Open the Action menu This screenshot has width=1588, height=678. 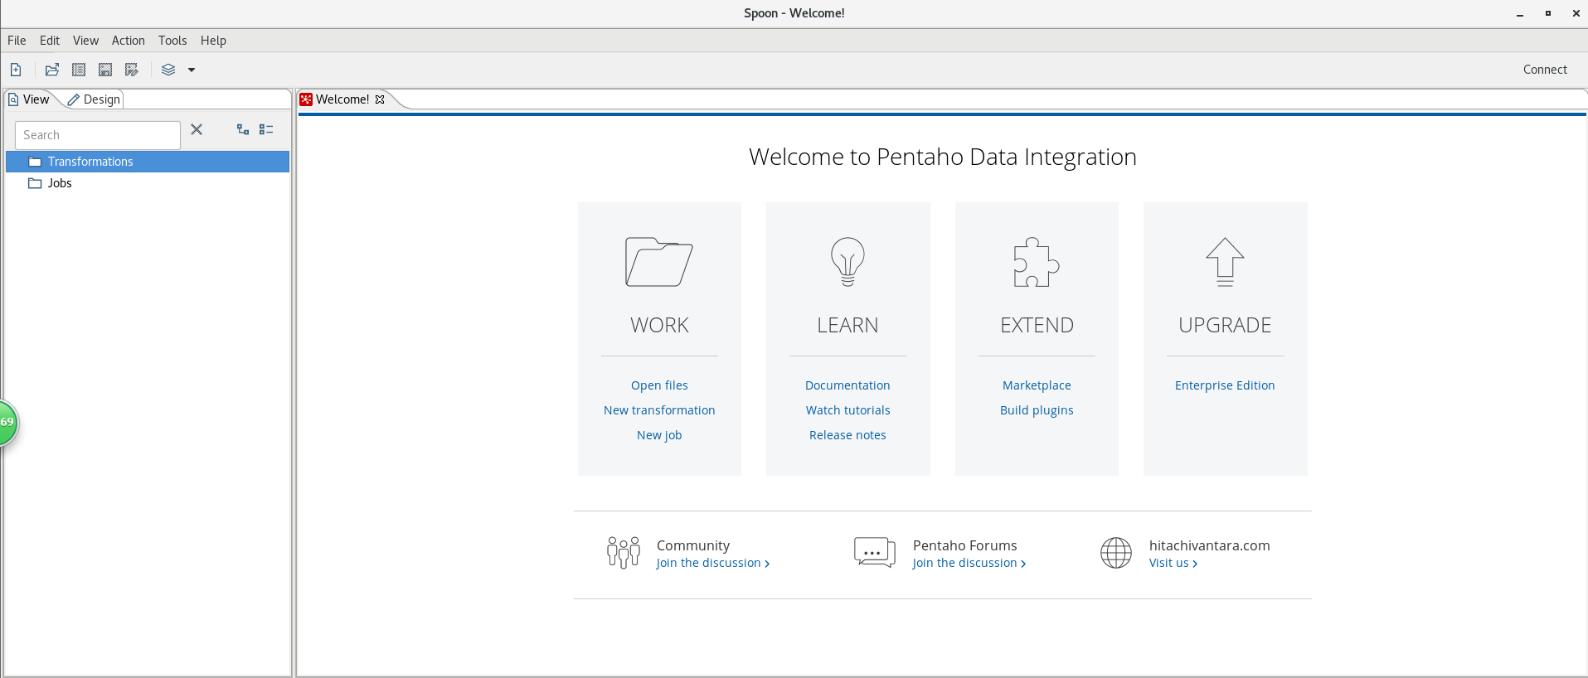click(x=129, y=41)
